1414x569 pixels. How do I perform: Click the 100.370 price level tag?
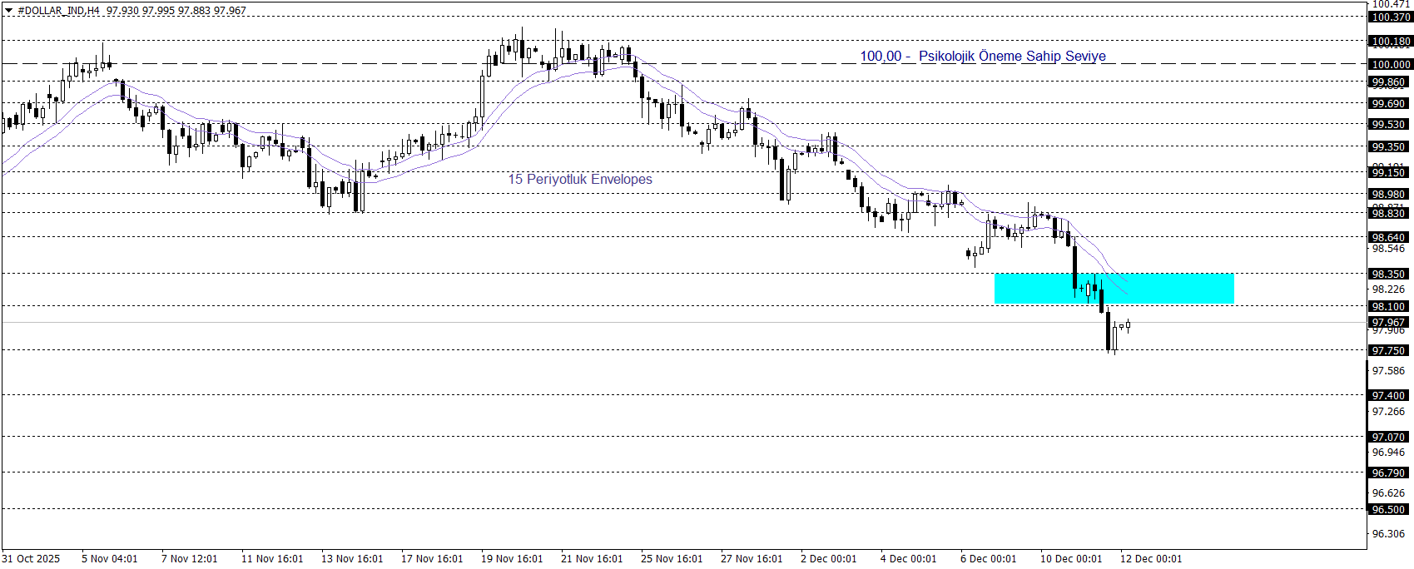coord(1390,17)
